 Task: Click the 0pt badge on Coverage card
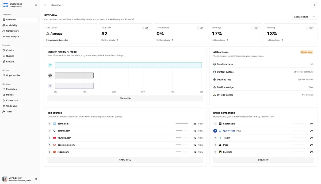point(255,28)
